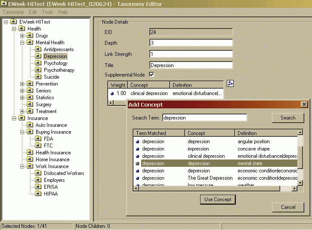
Task: Click the folder icon for Dislocated Workers node
Action: [38, 173]
